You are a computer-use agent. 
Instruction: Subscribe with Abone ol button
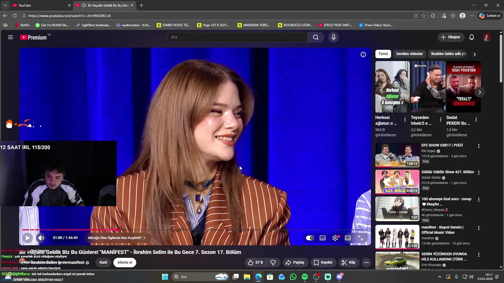[125, 263]
